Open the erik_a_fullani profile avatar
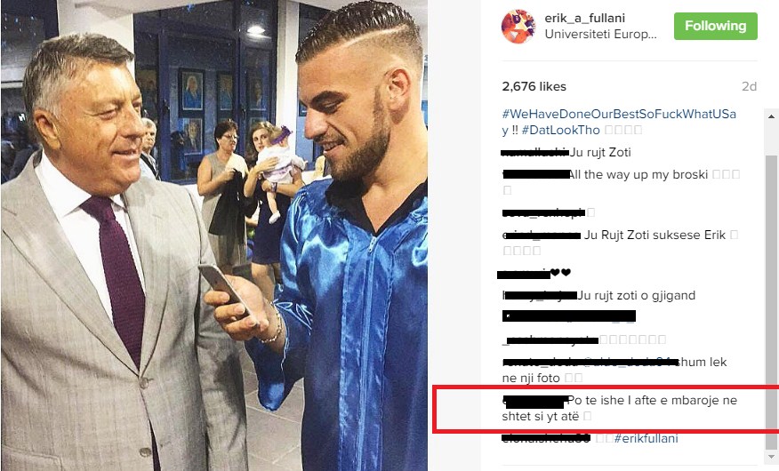Screen dimensions: 779x471 click(518, 27)
